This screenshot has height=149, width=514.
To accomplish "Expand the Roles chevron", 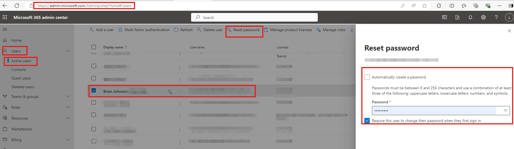I will point(68,107).
